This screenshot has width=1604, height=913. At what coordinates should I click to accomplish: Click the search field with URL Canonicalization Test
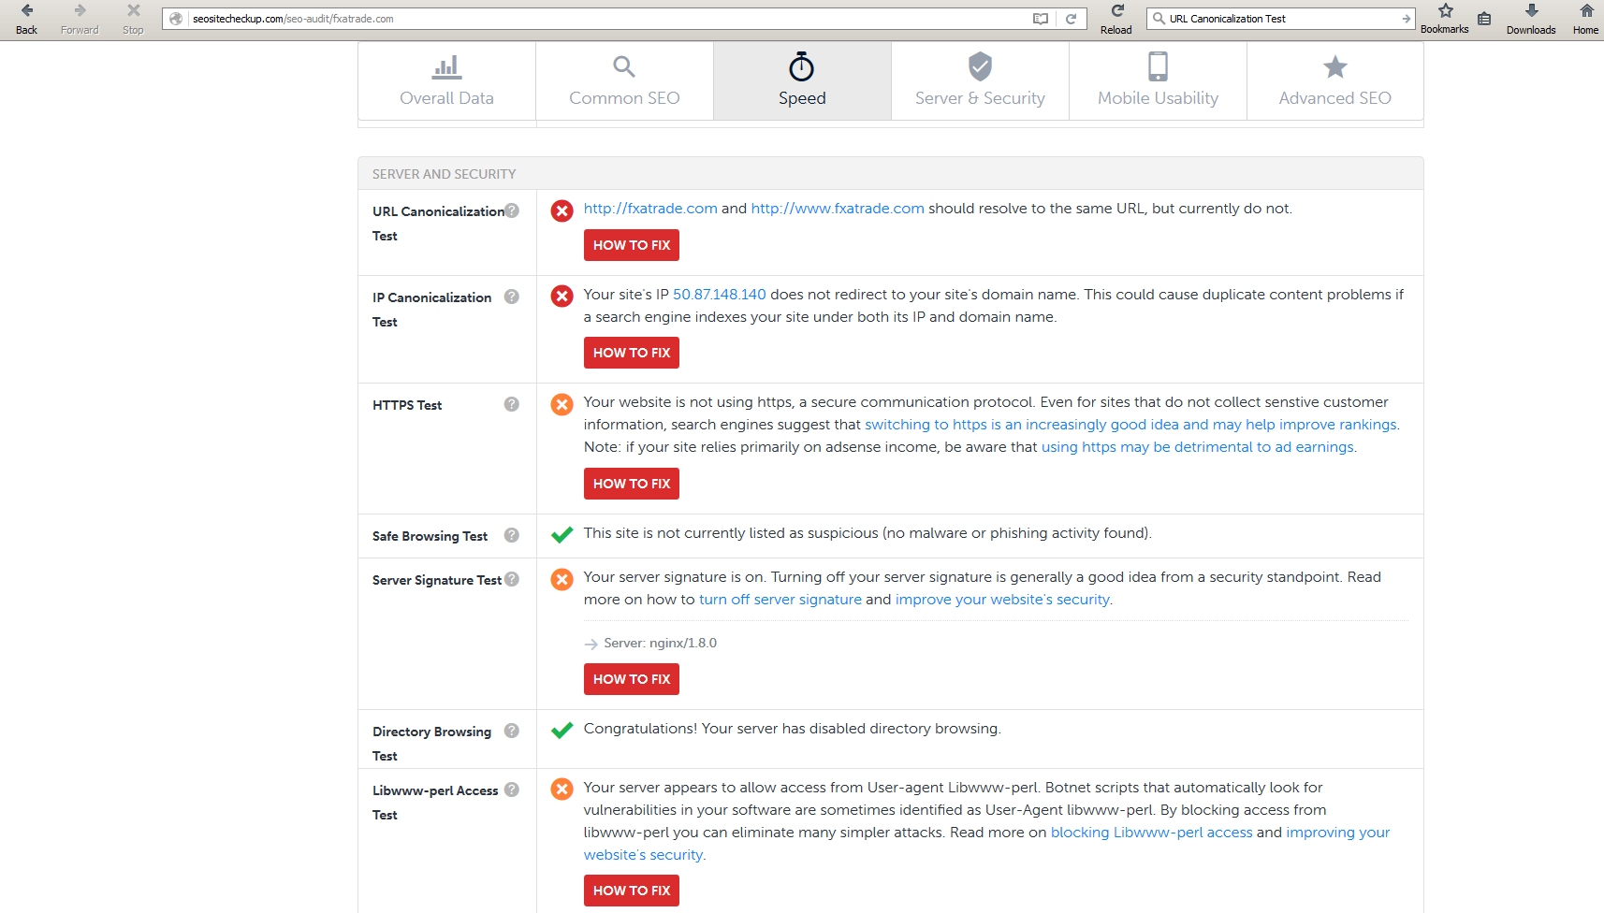pyautogui.click(x=1282, y=19)
